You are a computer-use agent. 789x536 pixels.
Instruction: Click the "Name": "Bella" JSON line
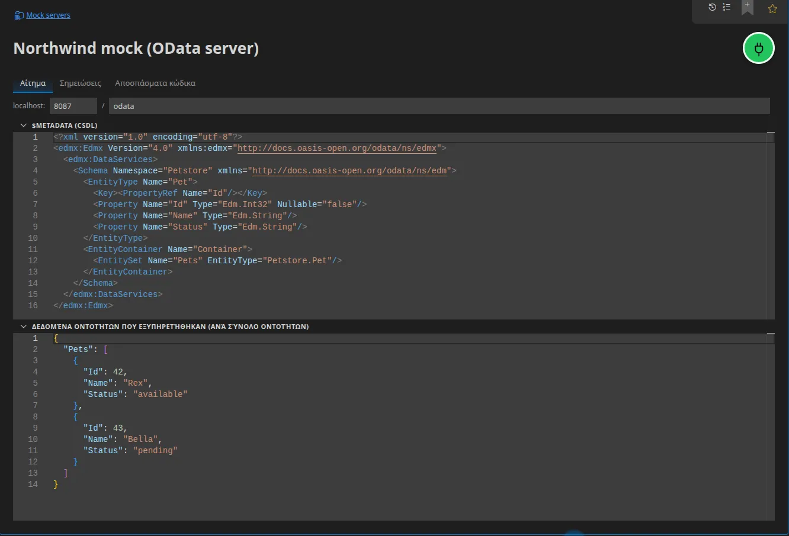(123, 439)
